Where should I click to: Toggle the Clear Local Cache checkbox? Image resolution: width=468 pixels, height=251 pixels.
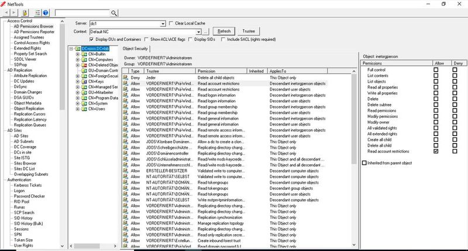click(171, 23)
